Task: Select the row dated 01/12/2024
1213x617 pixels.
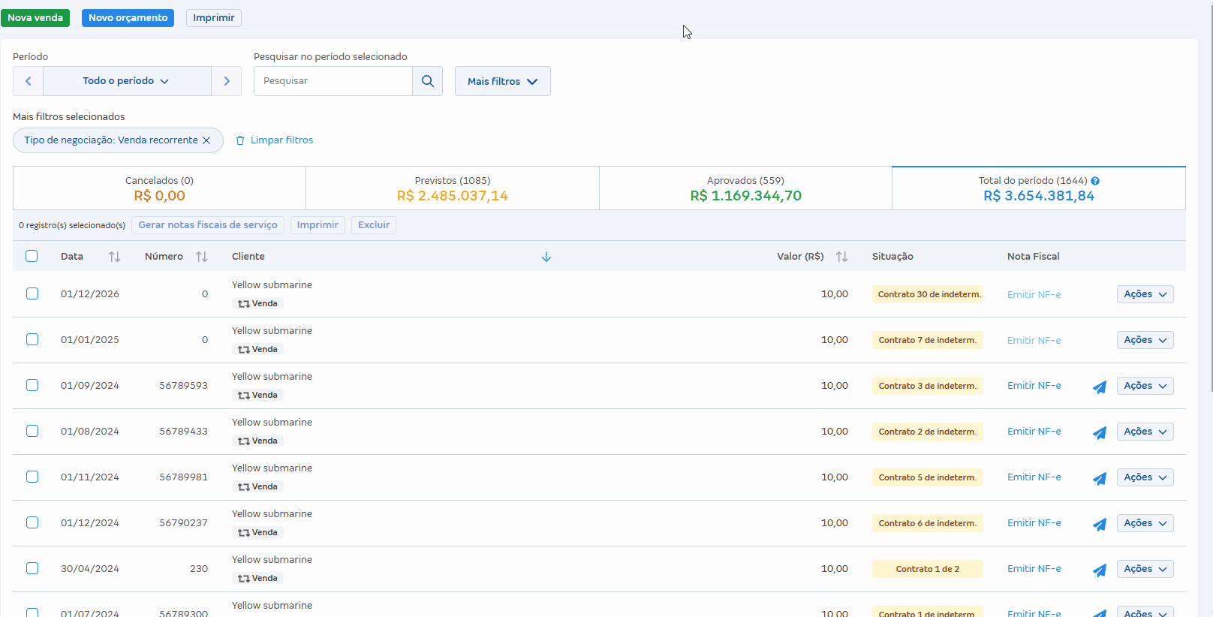Action: point(32,522)
